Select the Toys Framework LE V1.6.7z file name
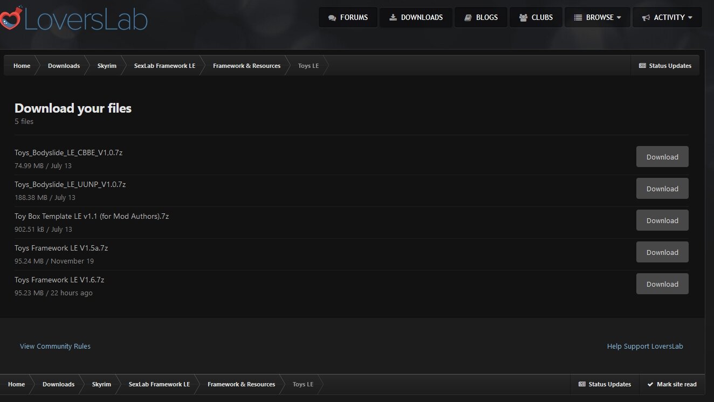 (x=59, y=280)
